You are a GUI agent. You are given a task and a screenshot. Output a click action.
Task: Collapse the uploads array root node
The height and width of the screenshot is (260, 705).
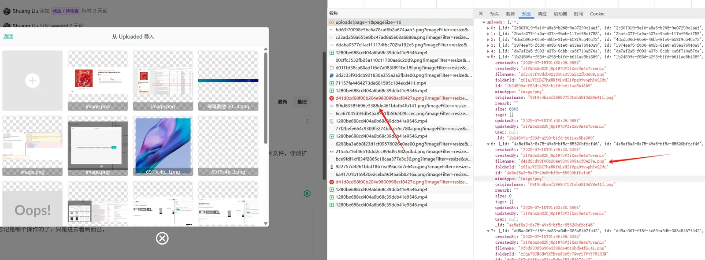tap(484, 22)
